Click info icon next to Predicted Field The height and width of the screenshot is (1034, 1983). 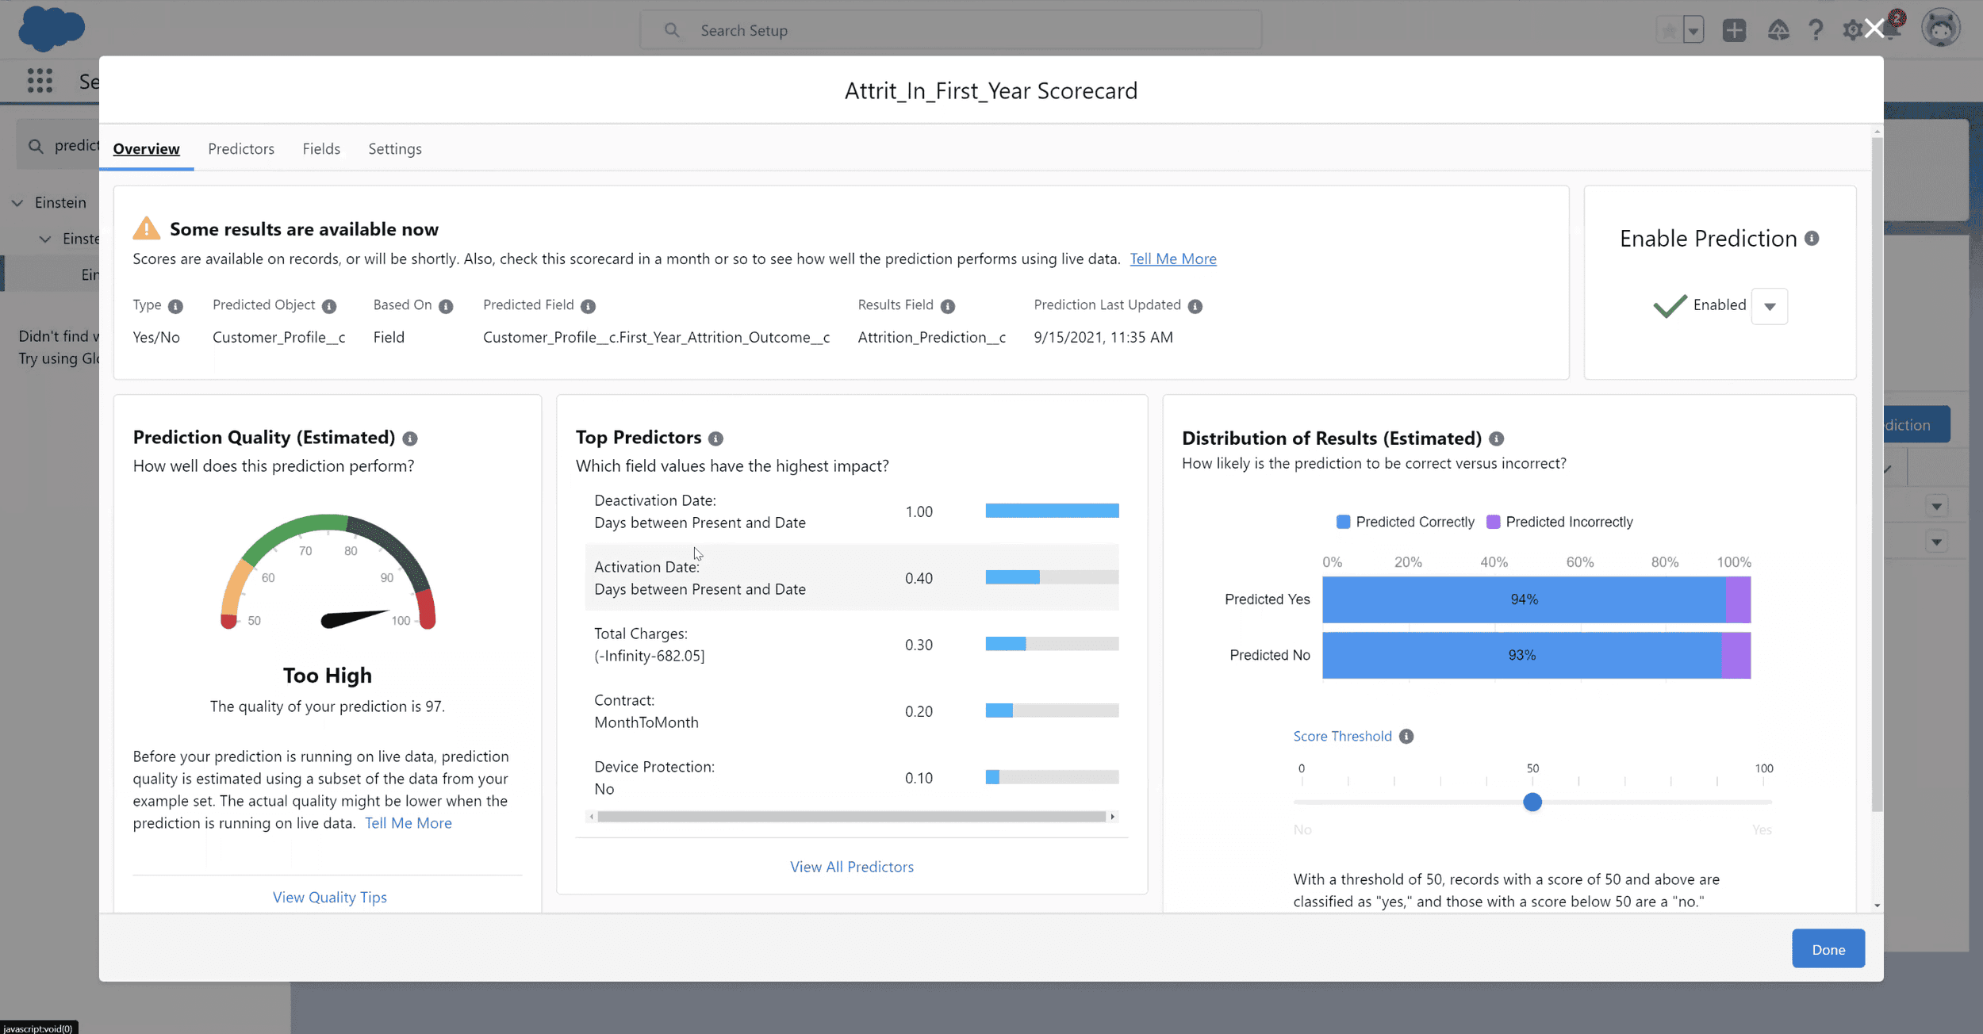tap(588, 306)
